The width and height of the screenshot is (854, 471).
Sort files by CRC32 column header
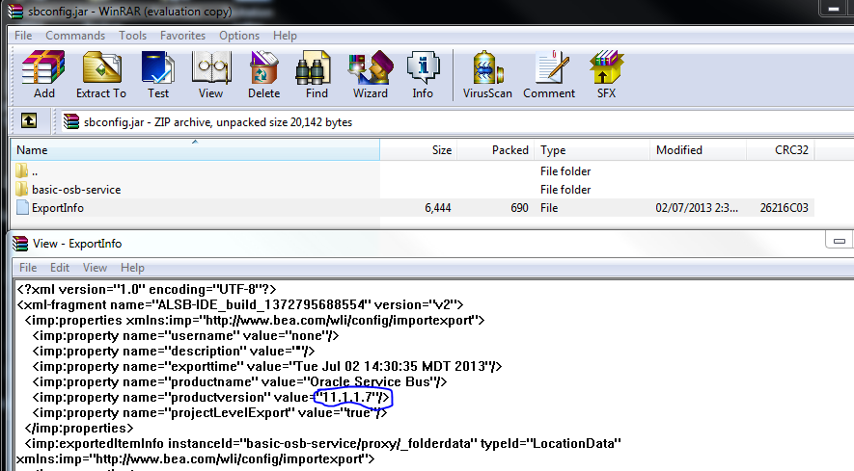click(x=780, y=150)
